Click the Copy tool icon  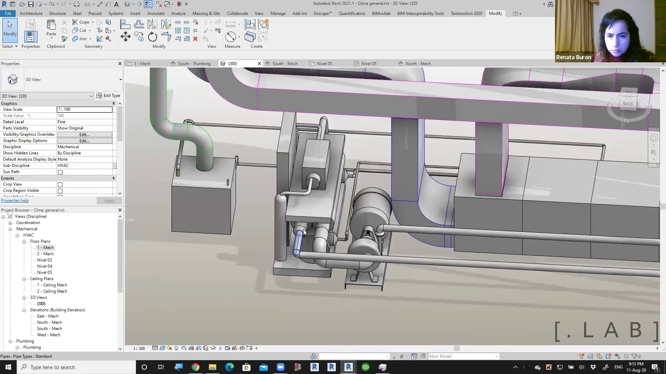(139, 37)
